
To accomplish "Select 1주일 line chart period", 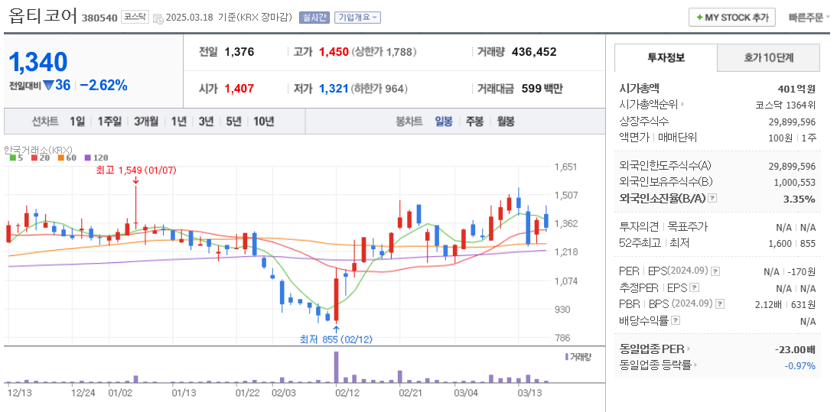I will click(109, 122).
